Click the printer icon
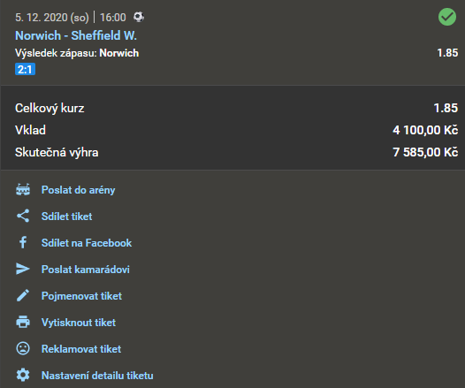The width and height of the screenshot is (465, 388). click(23, 322)
